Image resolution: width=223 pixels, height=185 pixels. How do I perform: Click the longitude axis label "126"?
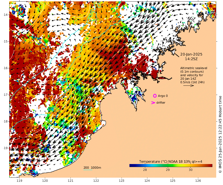click(198, 181)
